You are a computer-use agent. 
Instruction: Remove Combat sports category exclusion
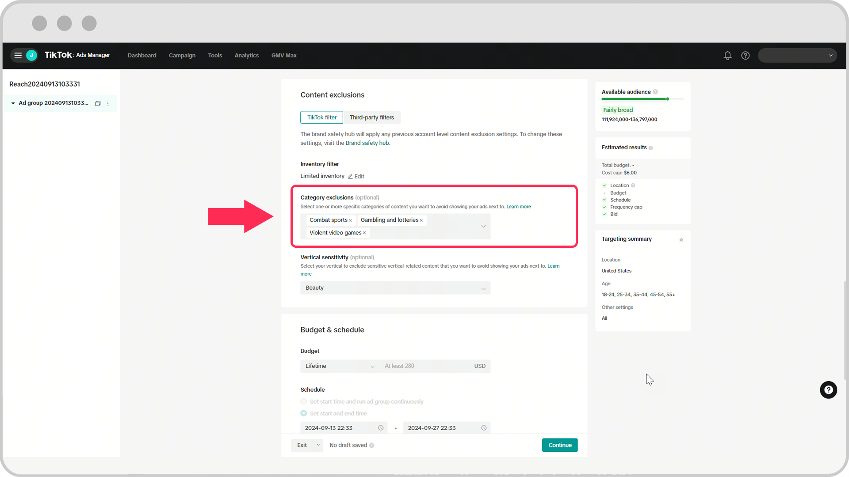(x=351, y=220)
